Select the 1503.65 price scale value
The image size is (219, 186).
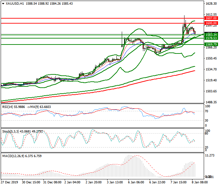211,91
